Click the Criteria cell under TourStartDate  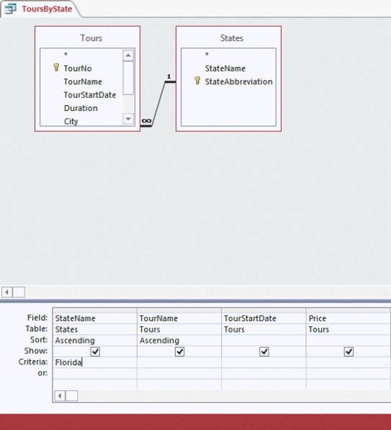pyautogui.click(x=264, y=362)
